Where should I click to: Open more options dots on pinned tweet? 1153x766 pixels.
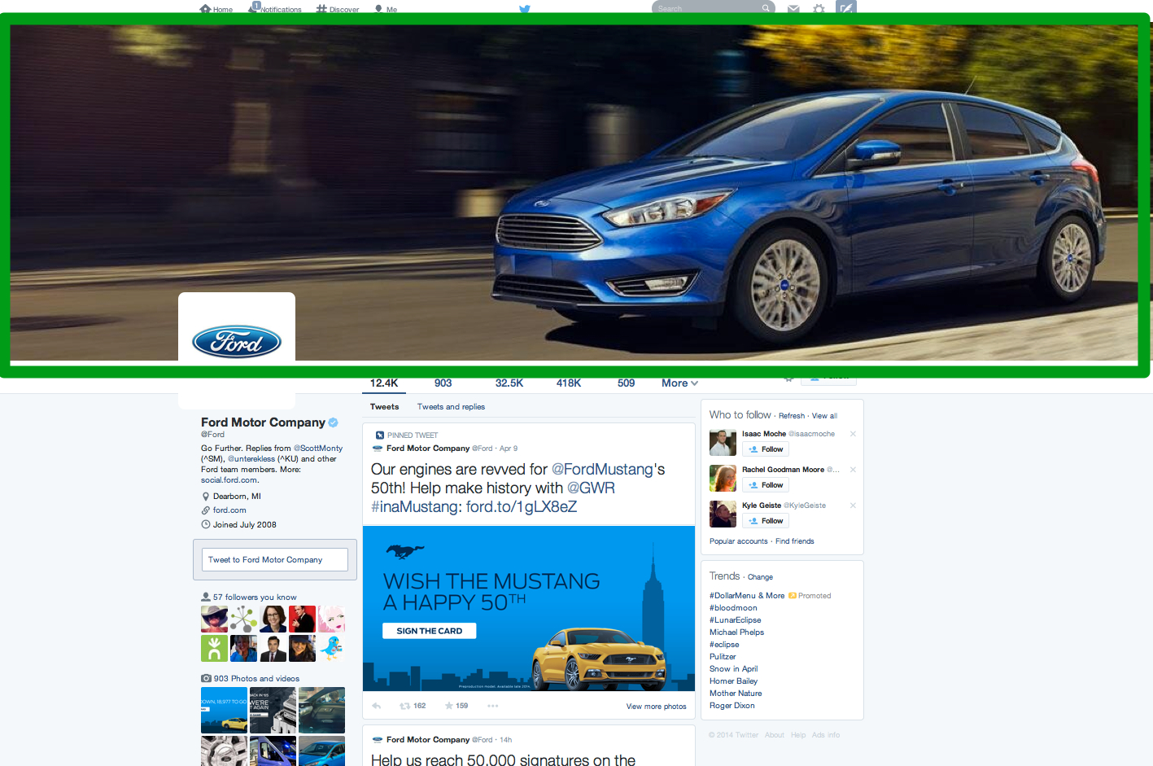(492, 706)
